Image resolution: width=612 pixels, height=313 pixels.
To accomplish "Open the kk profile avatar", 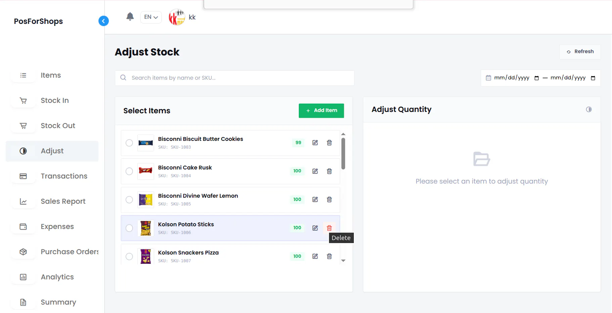I will pyautogui.click(x=177, y=17).
